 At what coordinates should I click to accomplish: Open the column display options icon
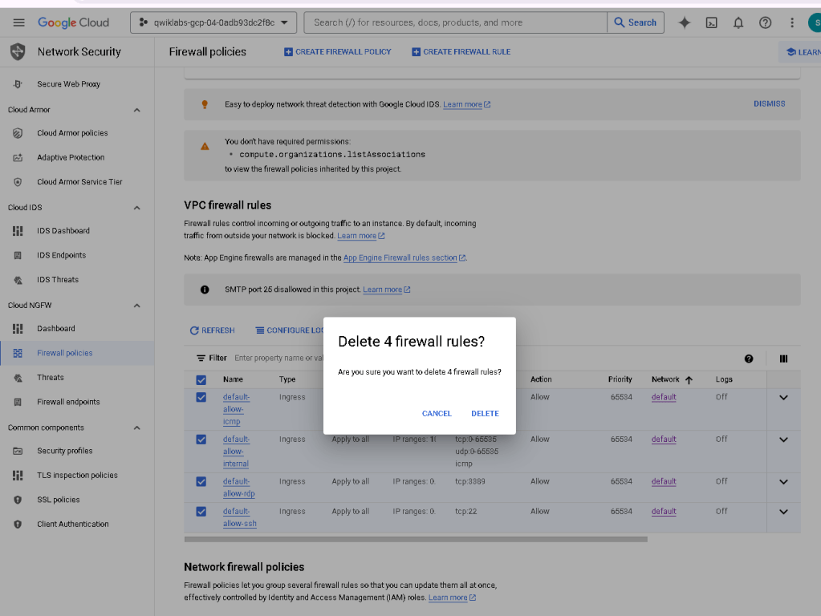point(783,359)
